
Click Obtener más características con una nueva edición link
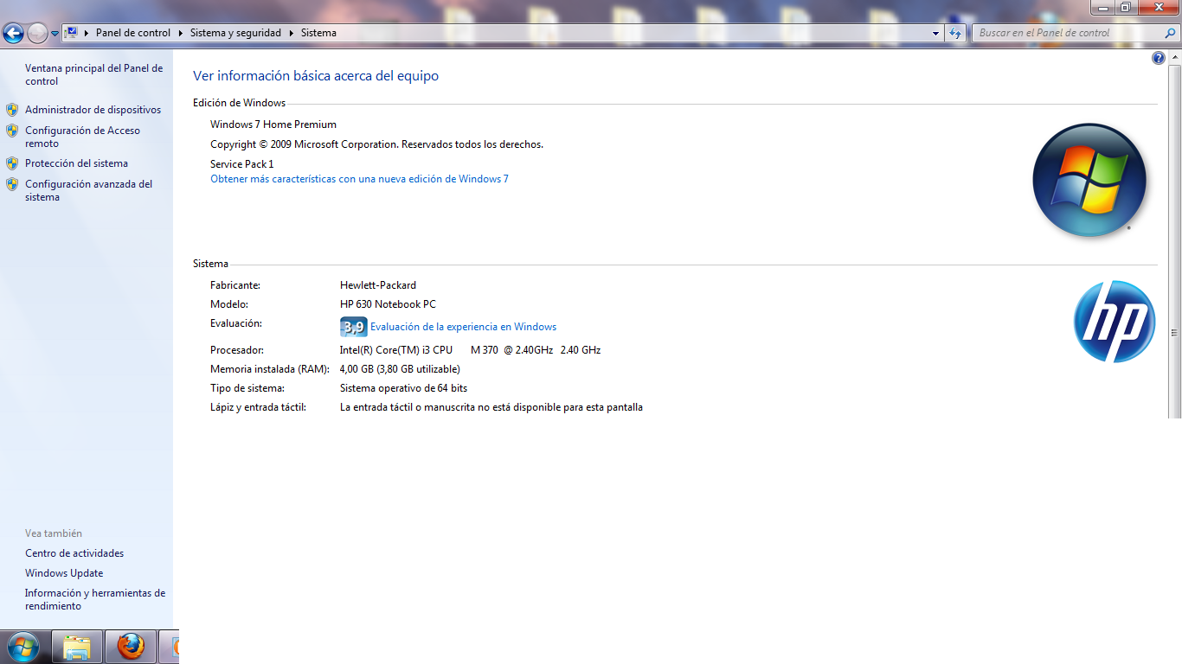(359, 179)
